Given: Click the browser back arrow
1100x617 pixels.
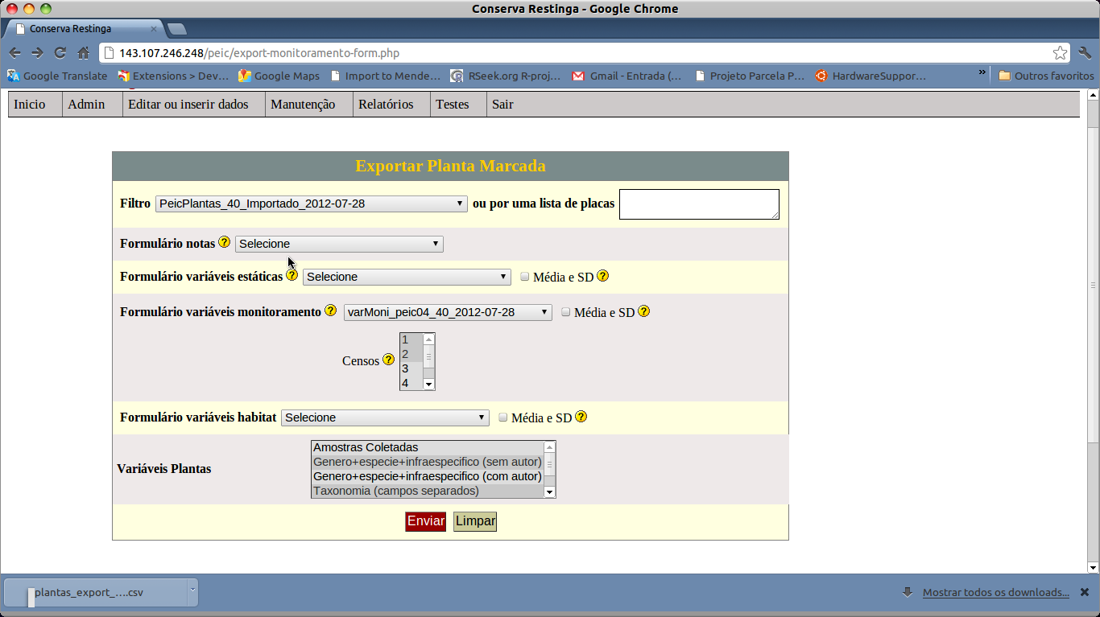Looking at the screenshot, I should coord(14,53).
